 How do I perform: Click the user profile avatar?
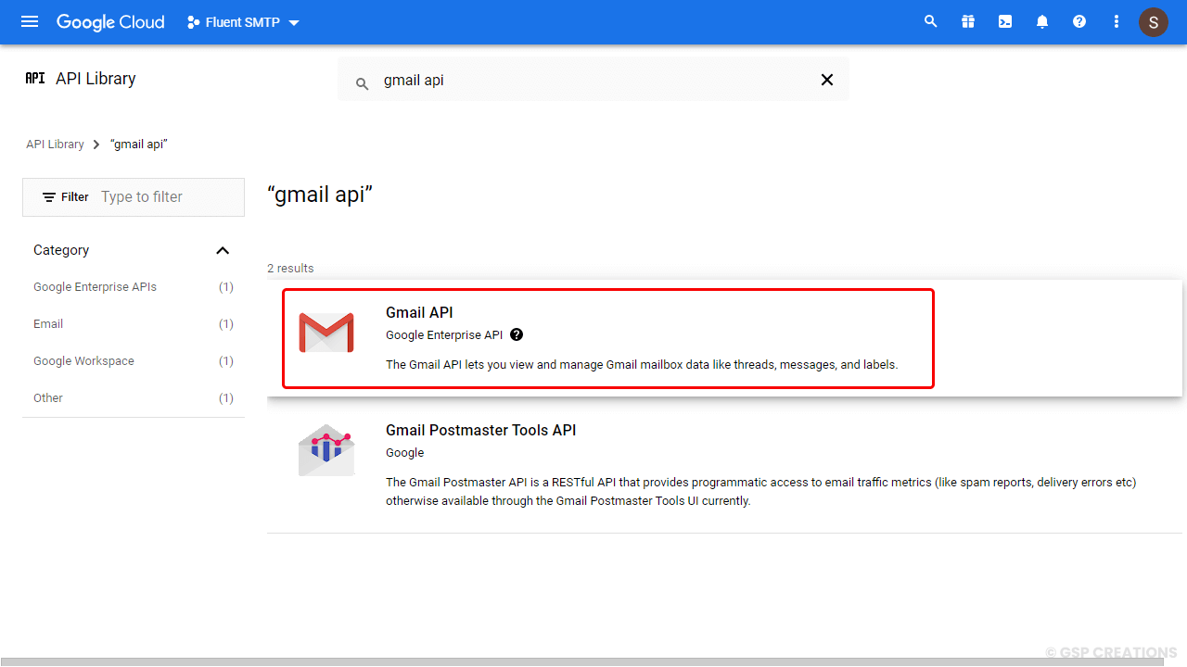pyautogui.click(x=1153, y=21)
